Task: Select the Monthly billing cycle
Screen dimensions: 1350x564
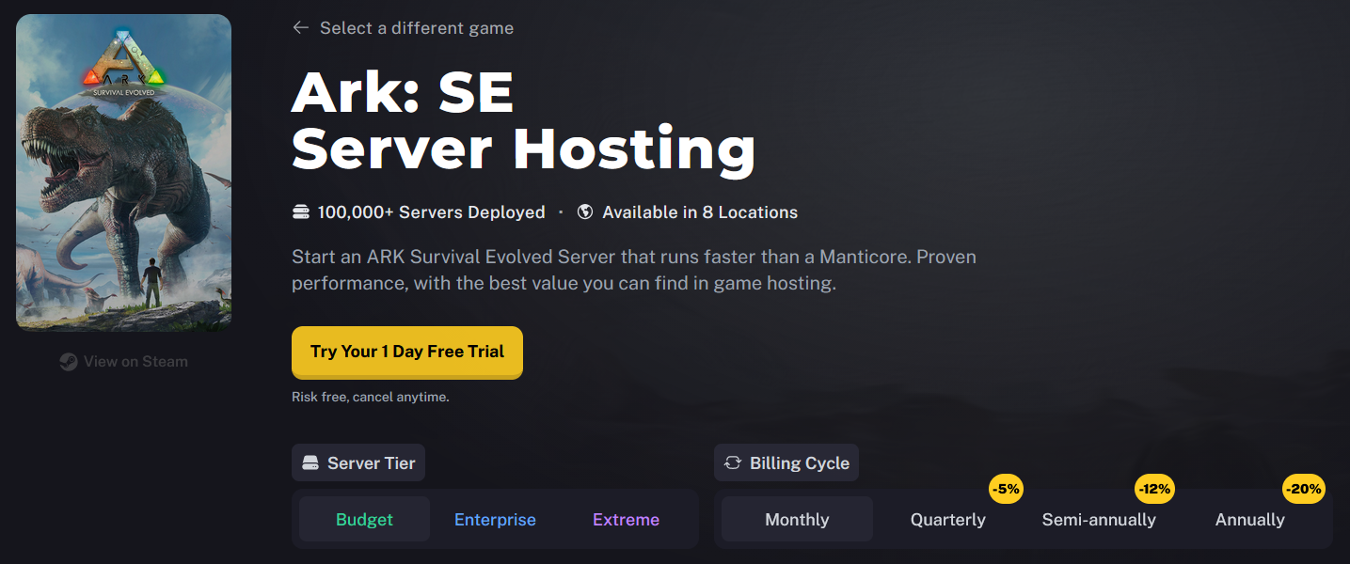Action: 797,520
